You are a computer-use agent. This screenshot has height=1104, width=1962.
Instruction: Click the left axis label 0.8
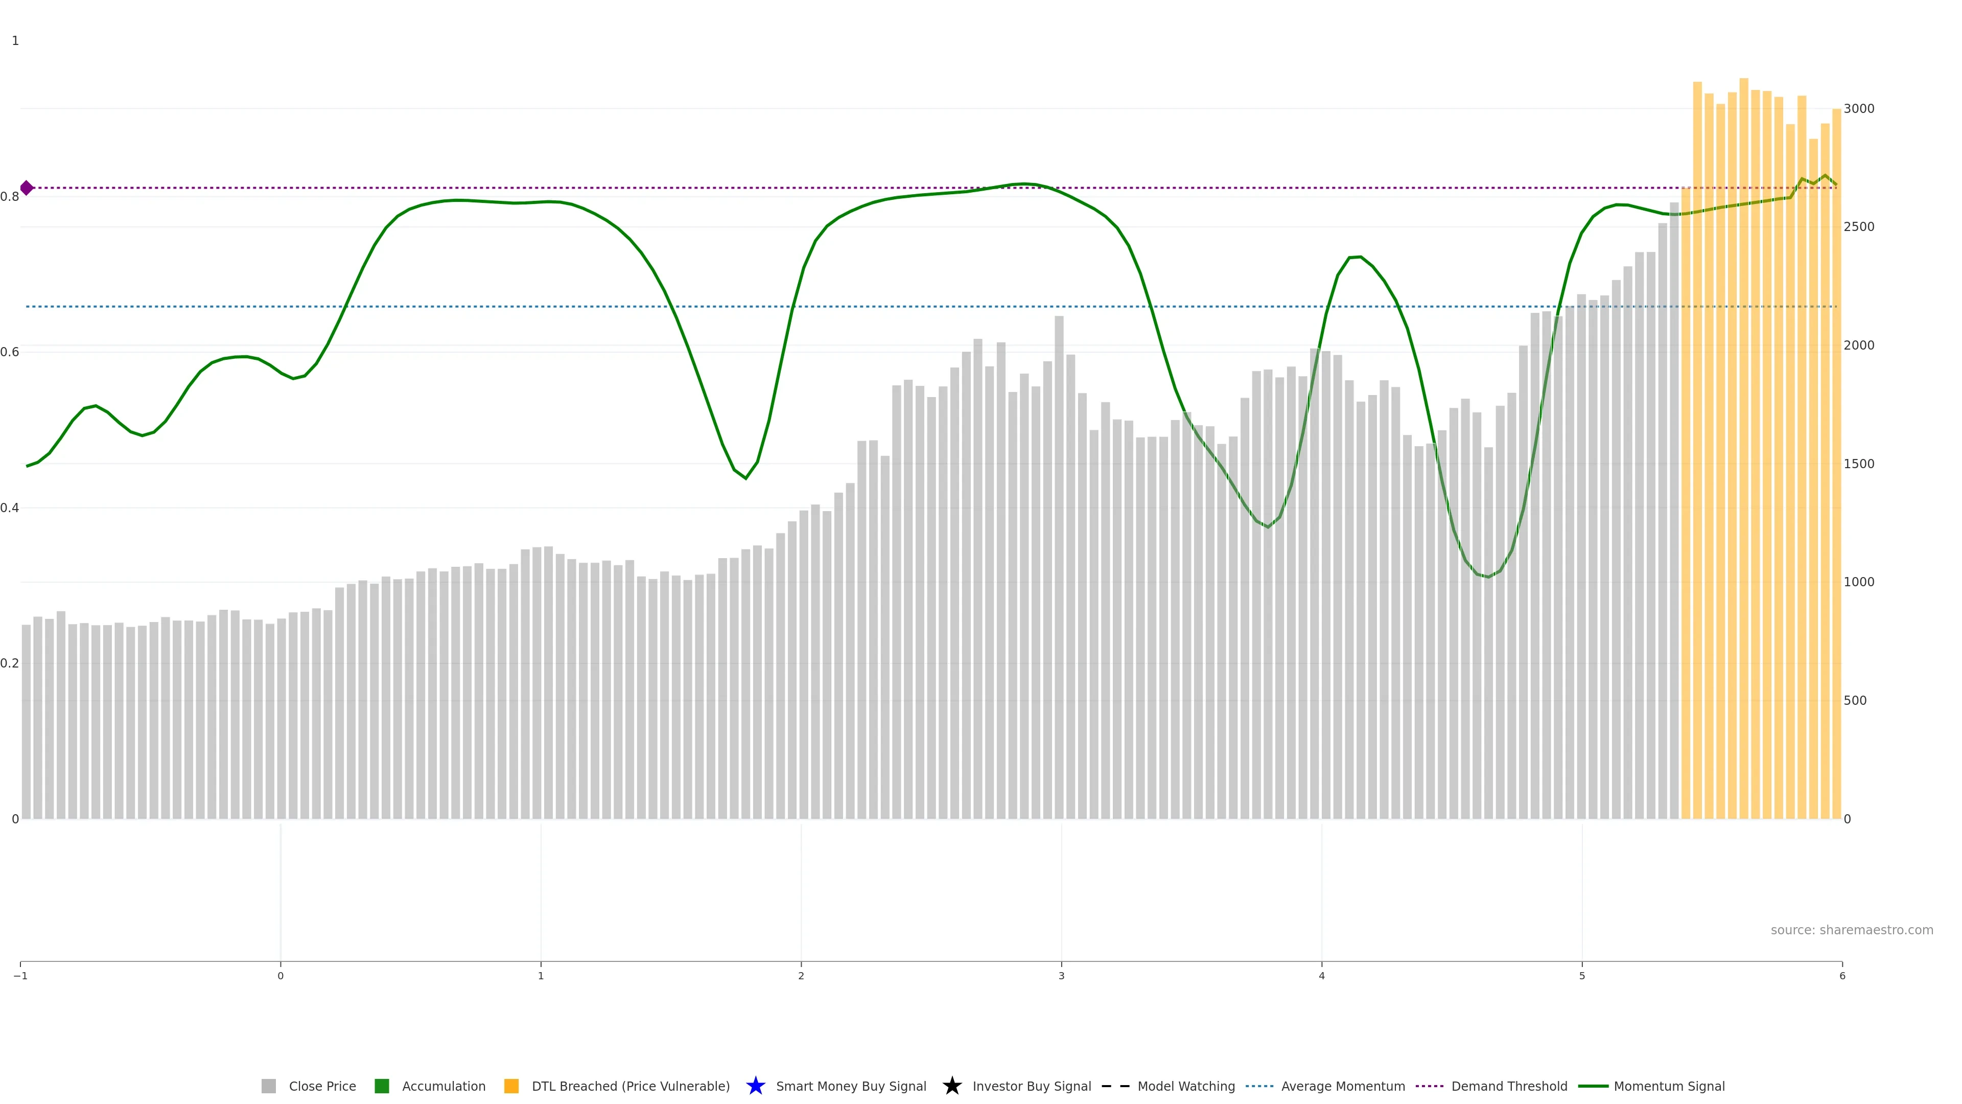tap(10, 197)
